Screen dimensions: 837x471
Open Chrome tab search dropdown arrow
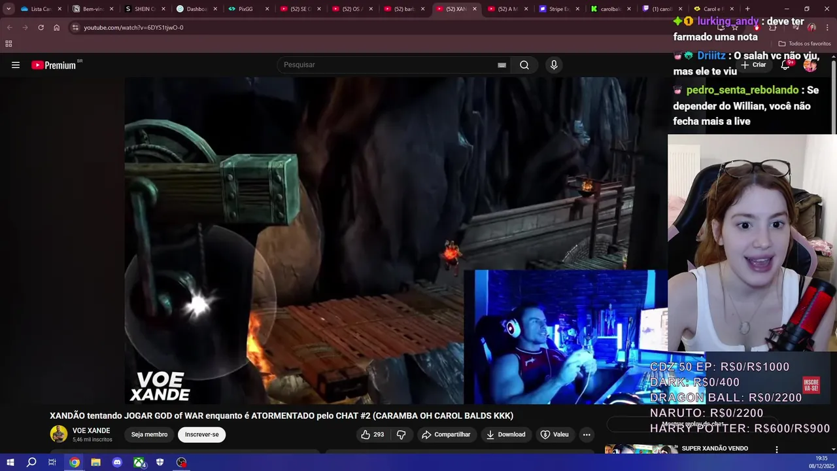[9, 9]
